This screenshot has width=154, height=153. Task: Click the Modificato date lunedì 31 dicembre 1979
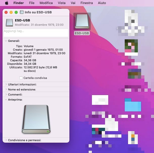coord(44,53)
